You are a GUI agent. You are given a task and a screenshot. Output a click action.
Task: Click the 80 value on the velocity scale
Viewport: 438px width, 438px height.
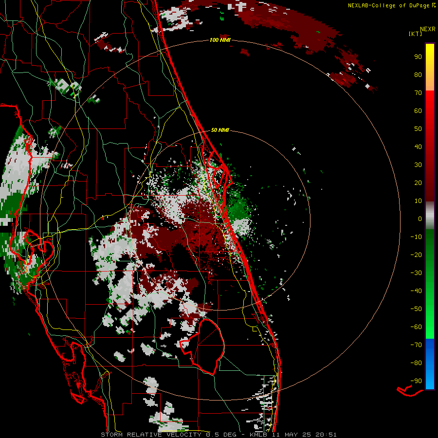[x=418, y=75]
